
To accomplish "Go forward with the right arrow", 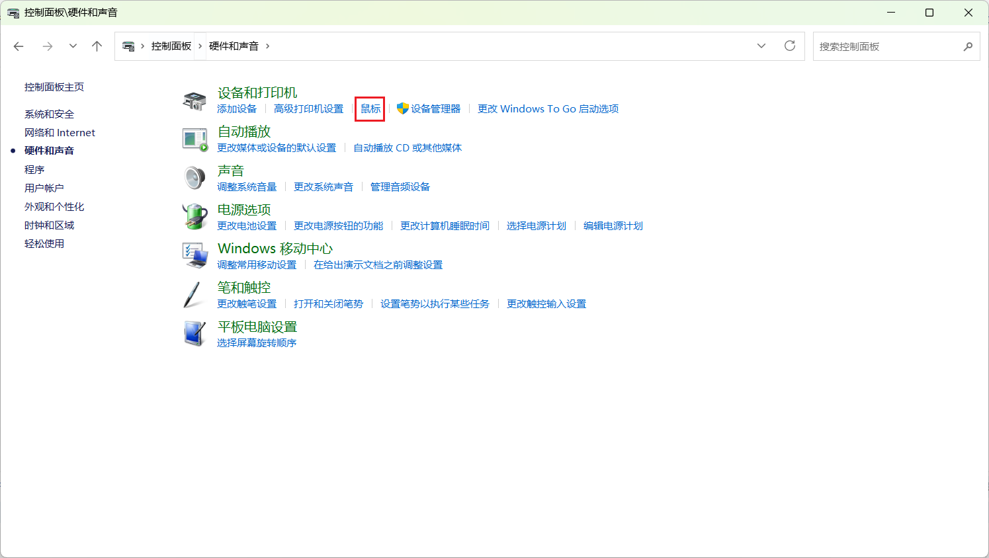I will click(x=47, y=46).
